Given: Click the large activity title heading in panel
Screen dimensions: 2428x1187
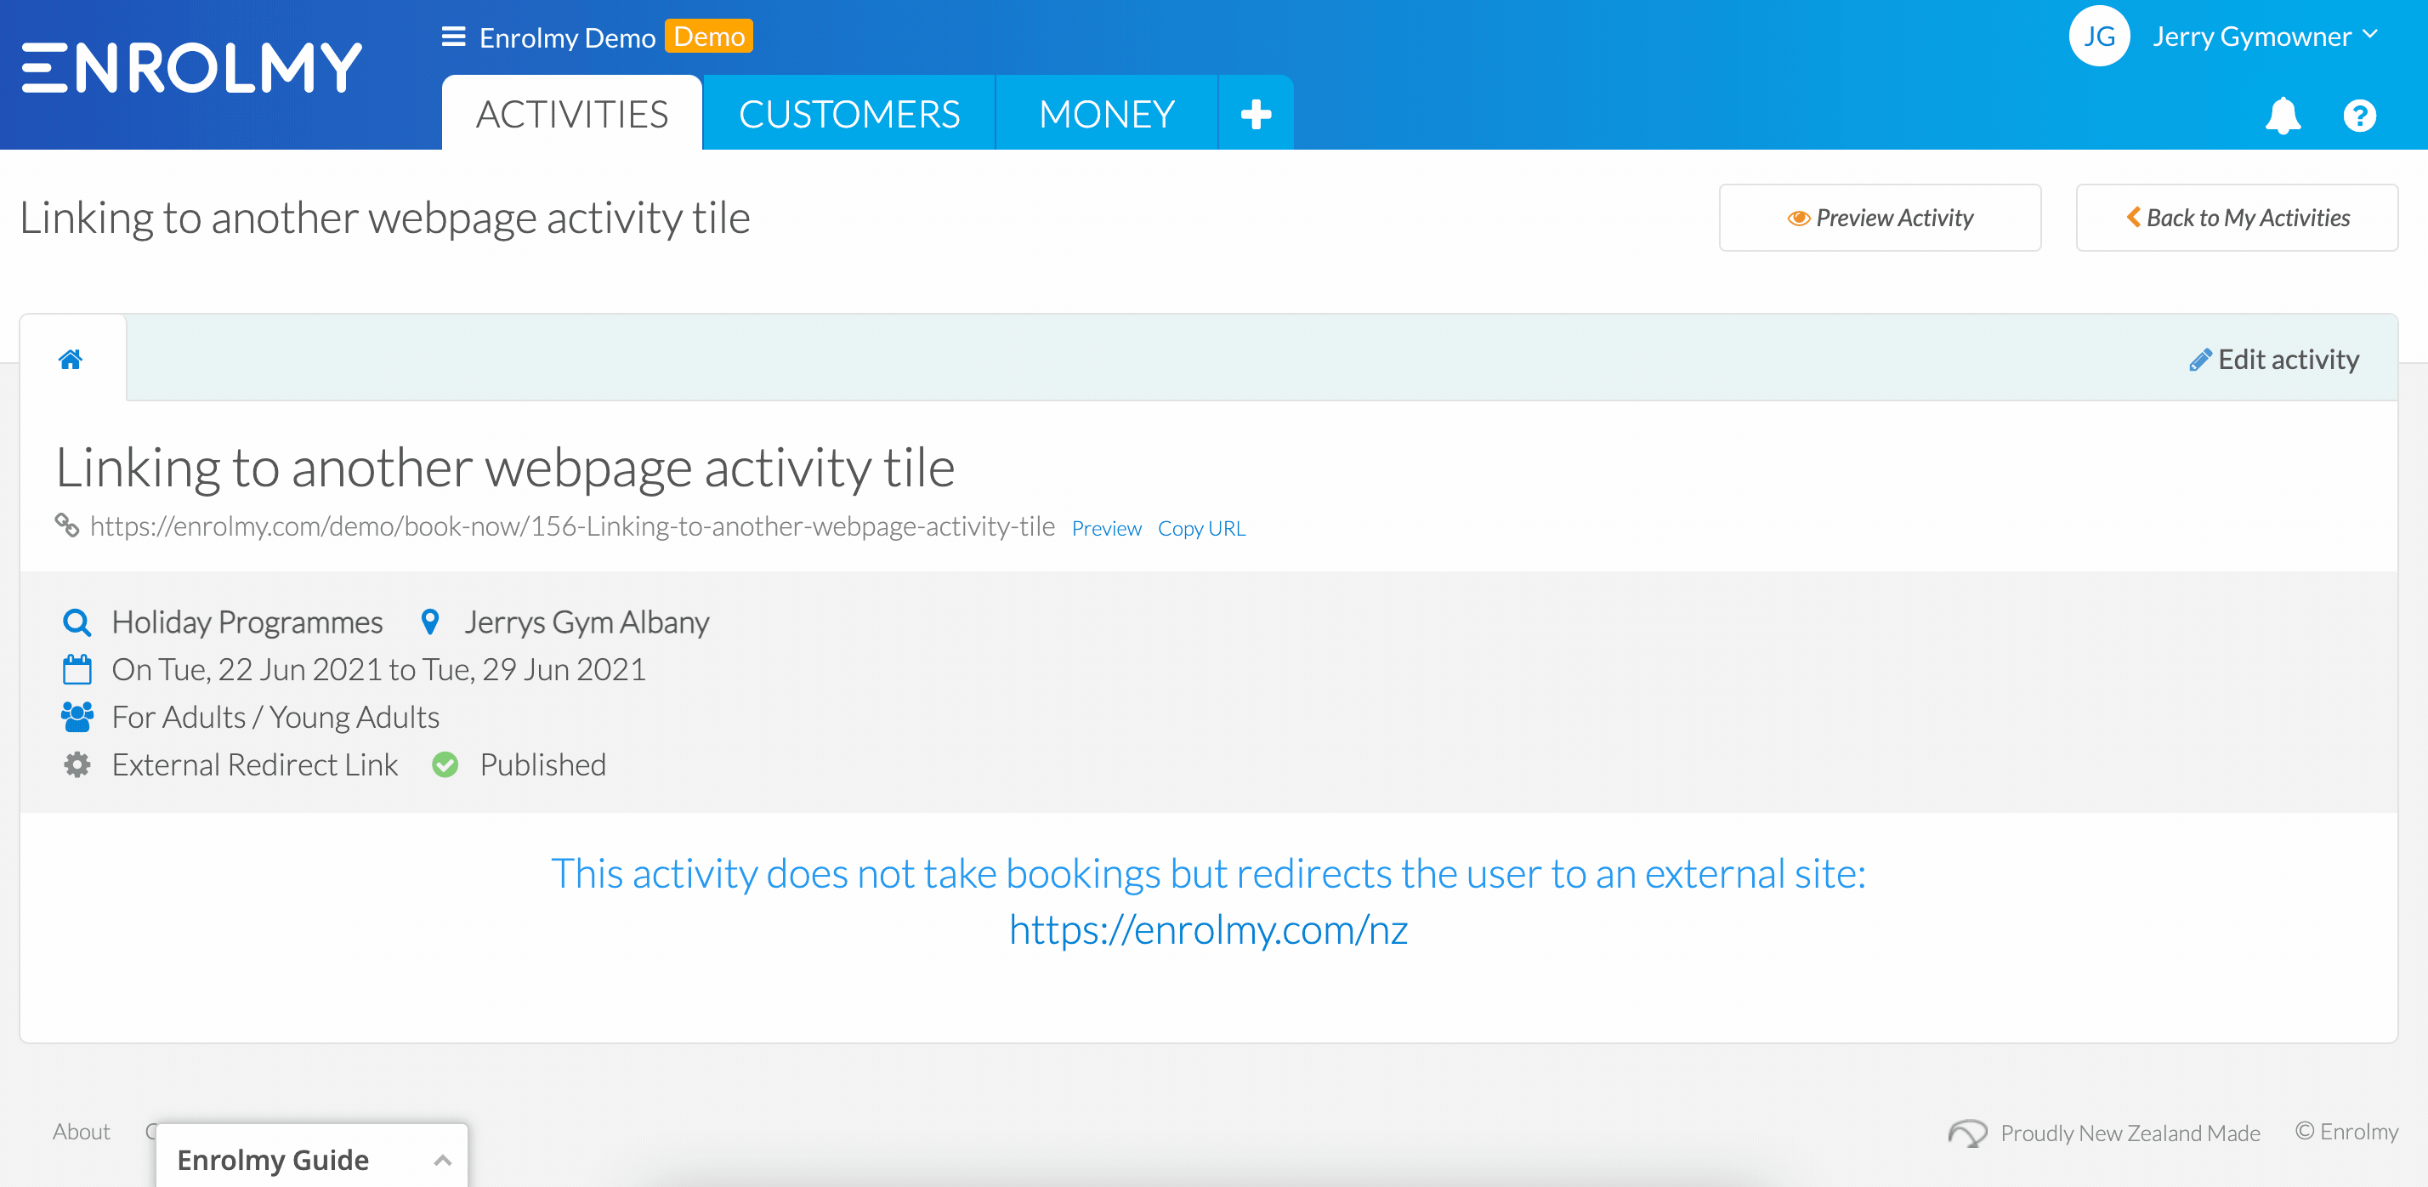Looking at the screenshot, I should [x=505, y=468].
